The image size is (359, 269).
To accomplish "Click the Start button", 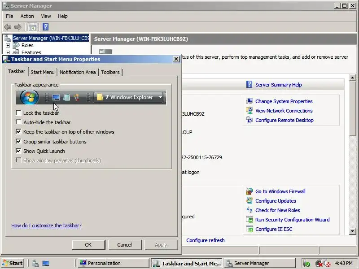I will click(x=13, y=263).
